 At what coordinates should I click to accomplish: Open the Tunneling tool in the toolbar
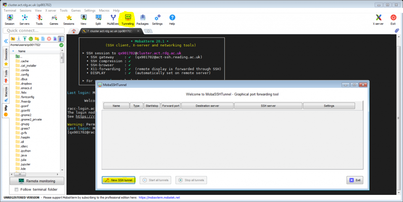tap(128, 19)
